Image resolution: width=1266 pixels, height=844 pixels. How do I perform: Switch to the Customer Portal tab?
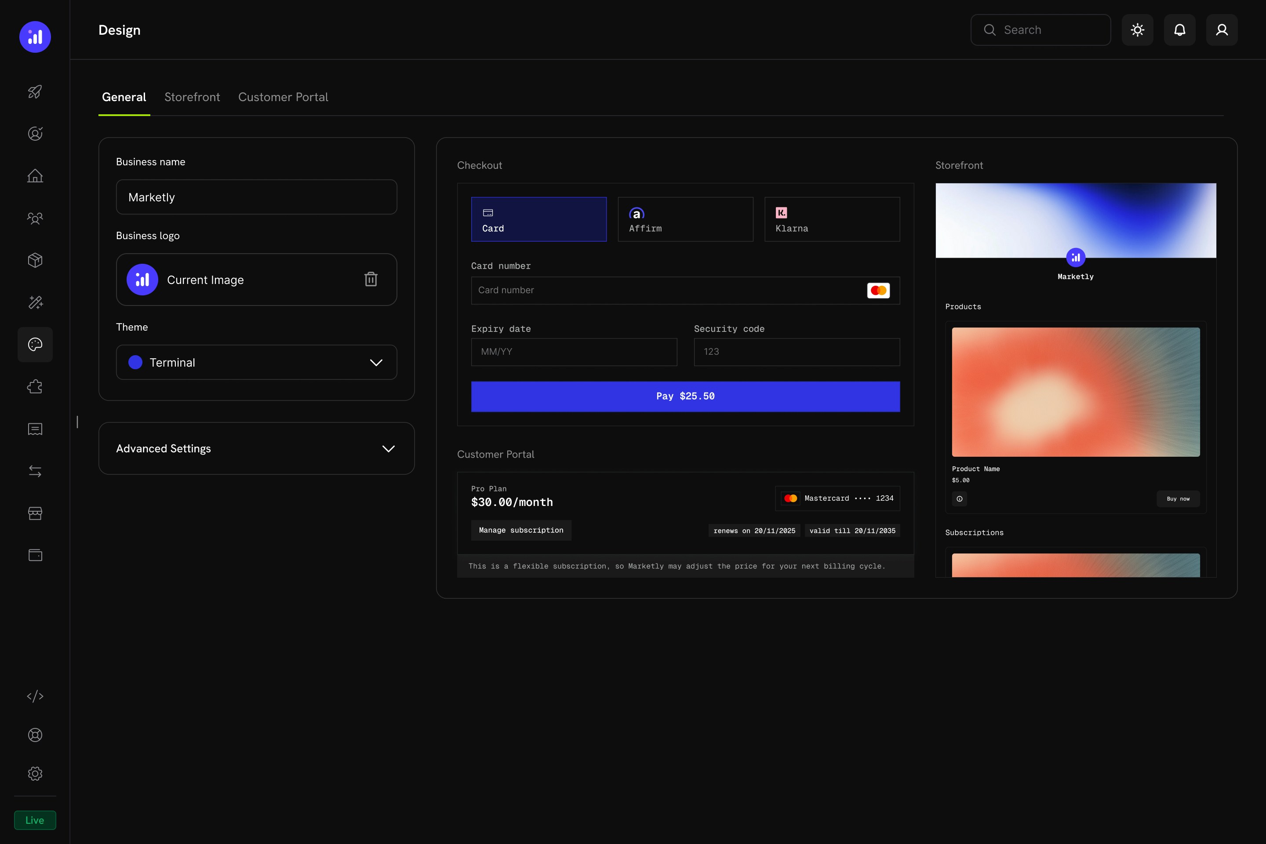tap(284, 97)
